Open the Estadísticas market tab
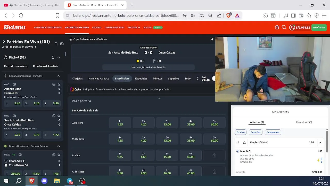The height and width of the screenshot is (186, 330). [122, 79]
